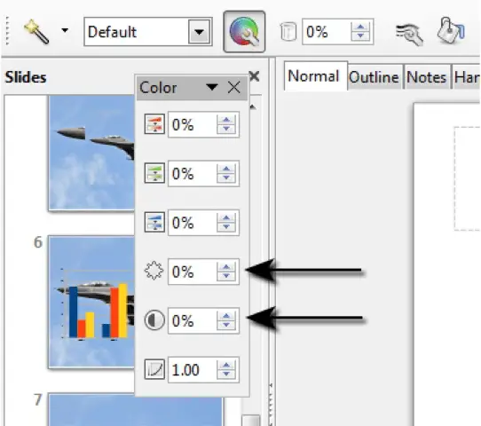Open the Filter wand dropdown arrow

(x=65, y=30)
